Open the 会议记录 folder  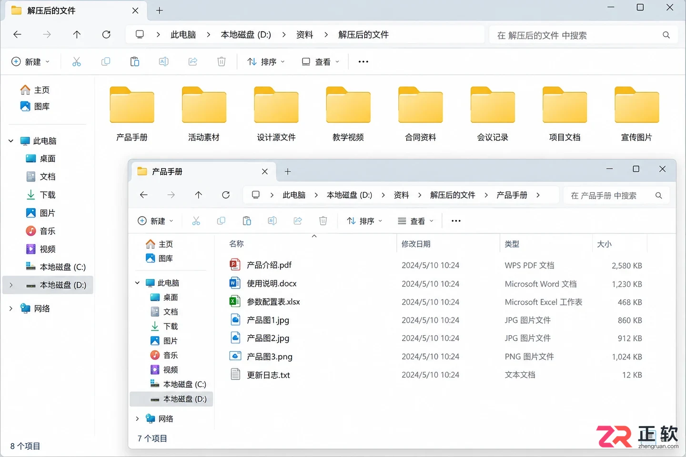[493, 114]
